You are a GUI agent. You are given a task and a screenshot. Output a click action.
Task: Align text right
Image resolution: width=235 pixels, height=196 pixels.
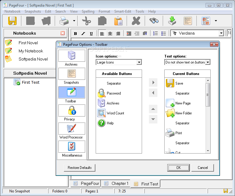tap(118, 33)
